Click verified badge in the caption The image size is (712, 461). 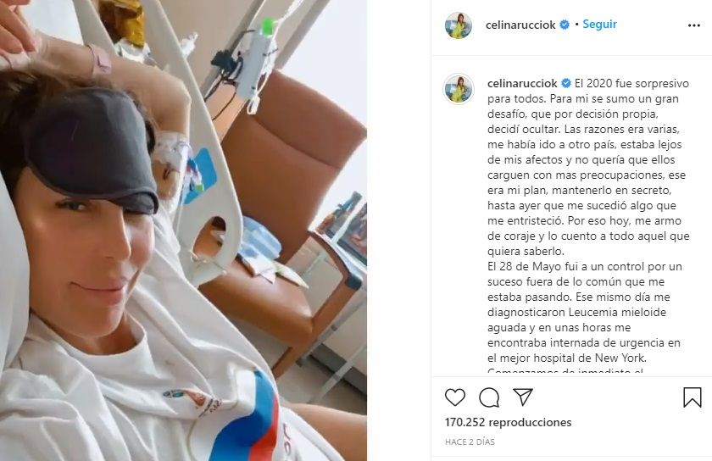click(566, 84)
